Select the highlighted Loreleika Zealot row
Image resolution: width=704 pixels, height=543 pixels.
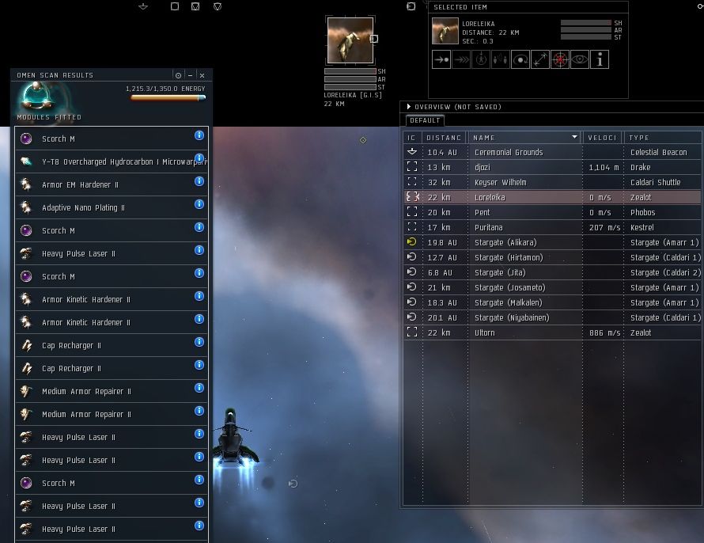(x=553, y=197)
